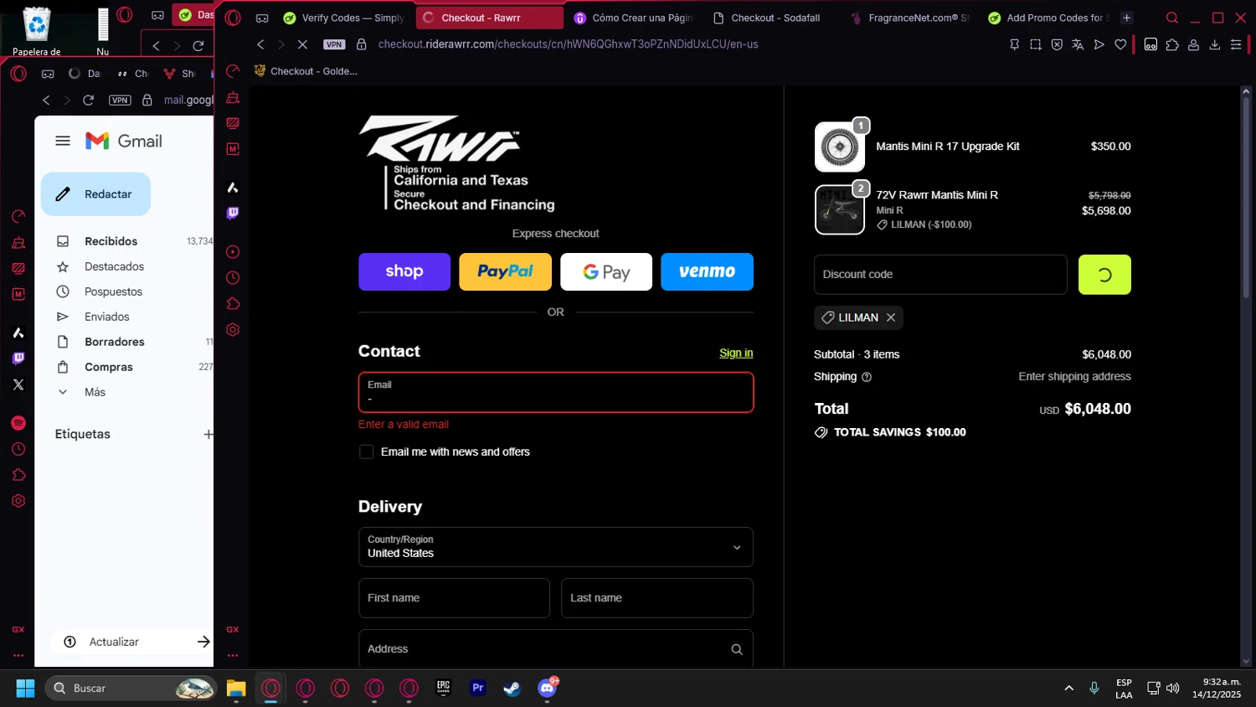Open Destacados folder in Gmail
Screen dimensions: 1256x707
(x=114, y=266)
